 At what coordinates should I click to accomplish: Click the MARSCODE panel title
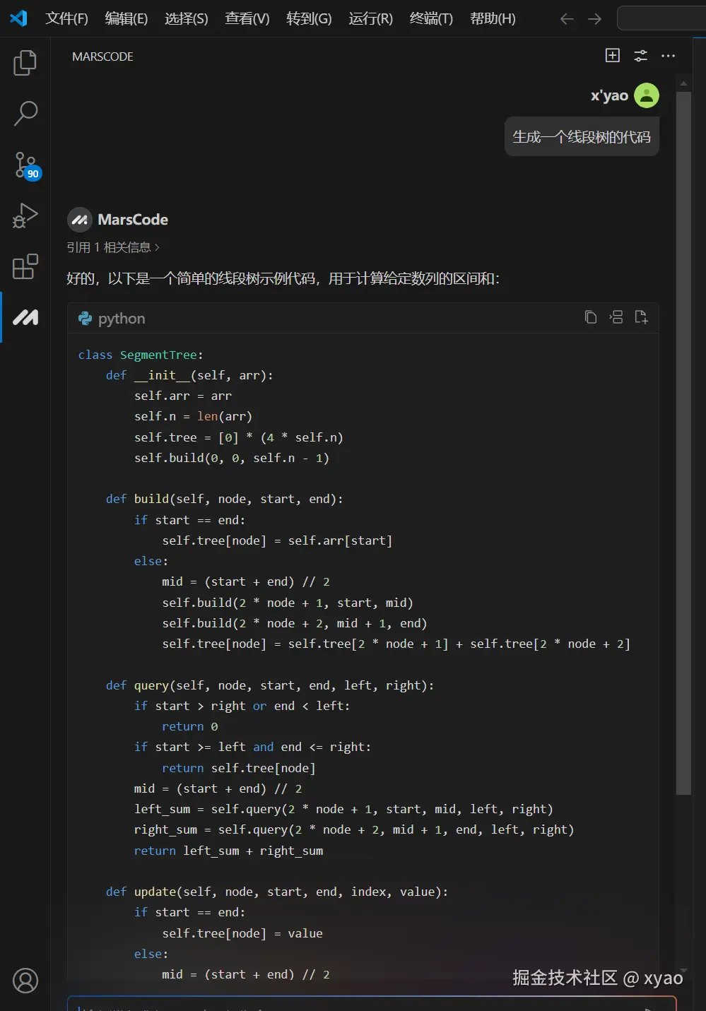coord(102,57)
